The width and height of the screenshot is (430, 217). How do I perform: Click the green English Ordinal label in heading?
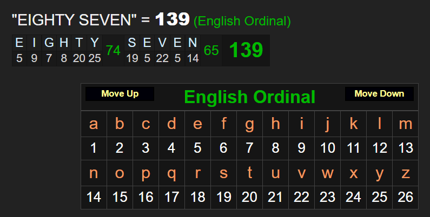[x=242, y=22]
